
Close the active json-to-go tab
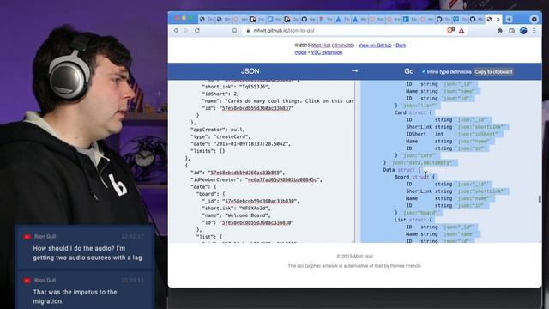(498, 19)
